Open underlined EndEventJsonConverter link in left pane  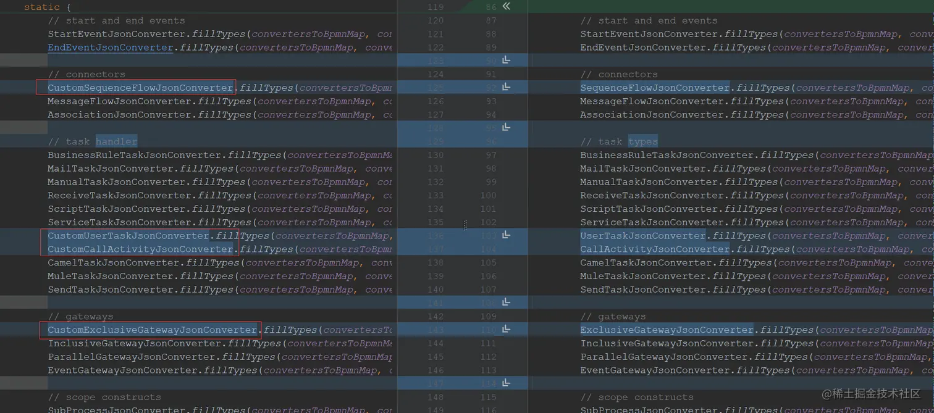pyautogui.click(x=110, y=48)
